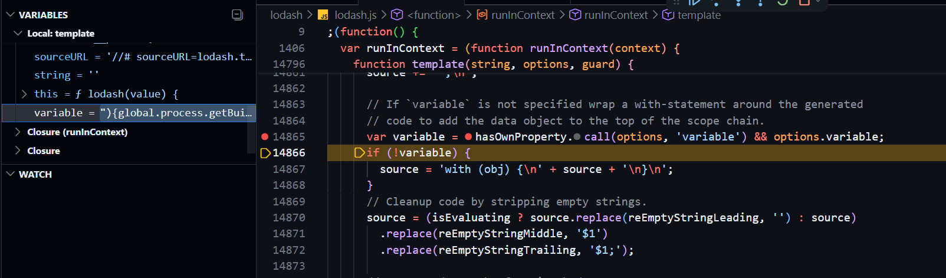Click the comment 'Cleanup code by stripping empty strings'

507,202
